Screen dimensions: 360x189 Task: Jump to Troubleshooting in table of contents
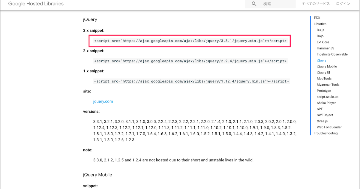coord(325,133)
